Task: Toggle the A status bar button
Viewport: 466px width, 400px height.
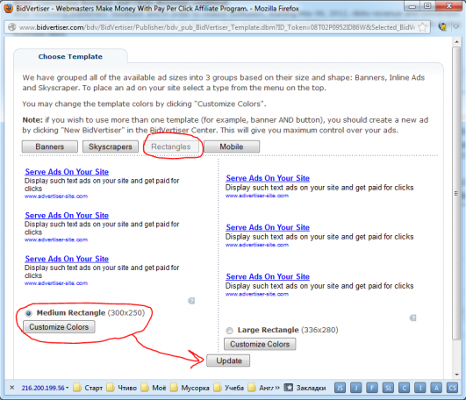Action: [x=436, y=388]
